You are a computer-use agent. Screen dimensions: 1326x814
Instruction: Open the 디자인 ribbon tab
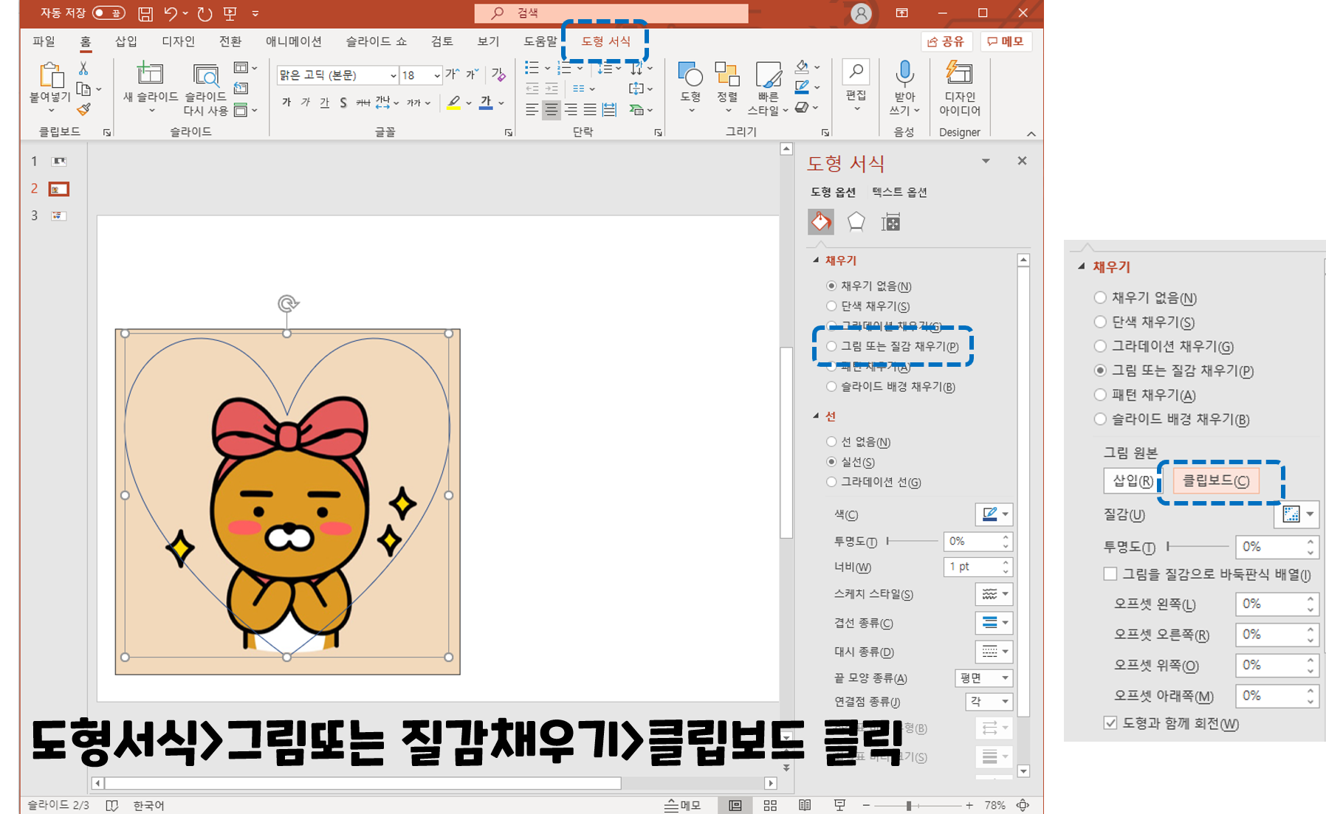coord(178,41)
